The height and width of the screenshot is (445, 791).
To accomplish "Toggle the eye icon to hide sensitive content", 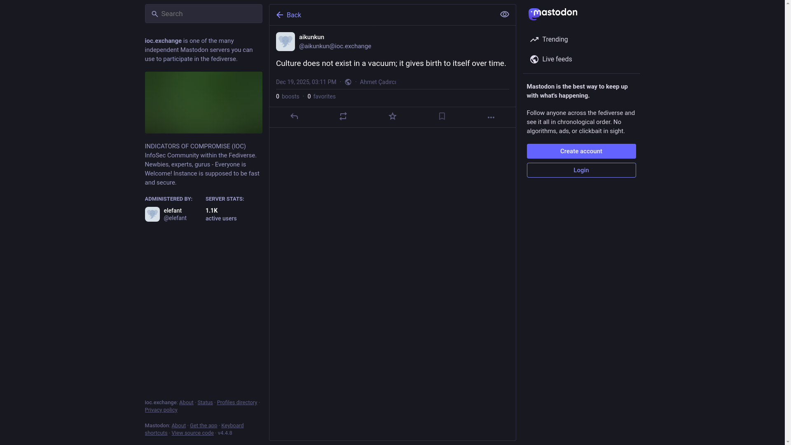I will tap(504, 14).
